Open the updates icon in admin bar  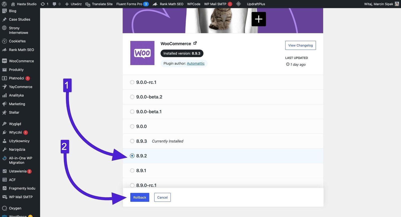pos(43,4)
